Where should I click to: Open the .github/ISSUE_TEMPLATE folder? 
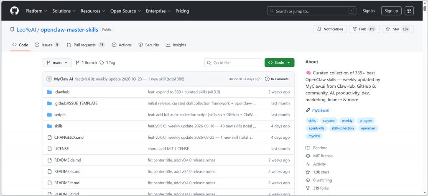tap(76, 103)
